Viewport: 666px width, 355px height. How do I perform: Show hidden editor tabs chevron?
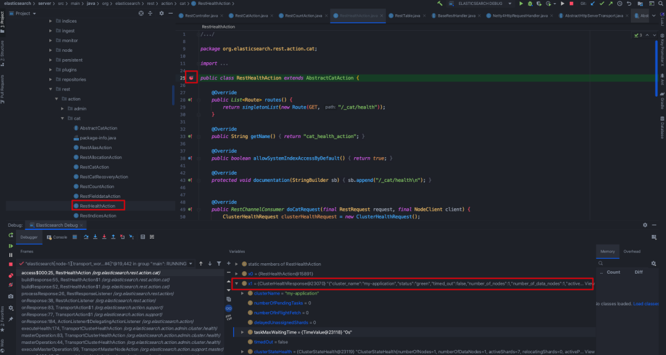point(654,15)
